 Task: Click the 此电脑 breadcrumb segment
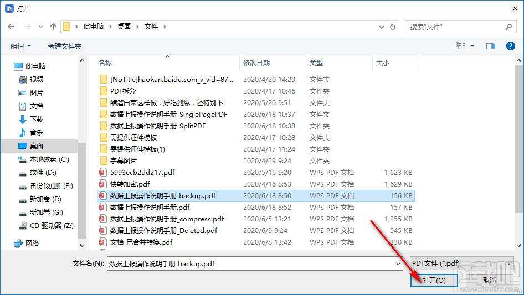(x=93, y=27)
